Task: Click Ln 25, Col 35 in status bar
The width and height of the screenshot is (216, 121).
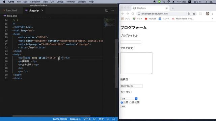Action: (60, 119)
